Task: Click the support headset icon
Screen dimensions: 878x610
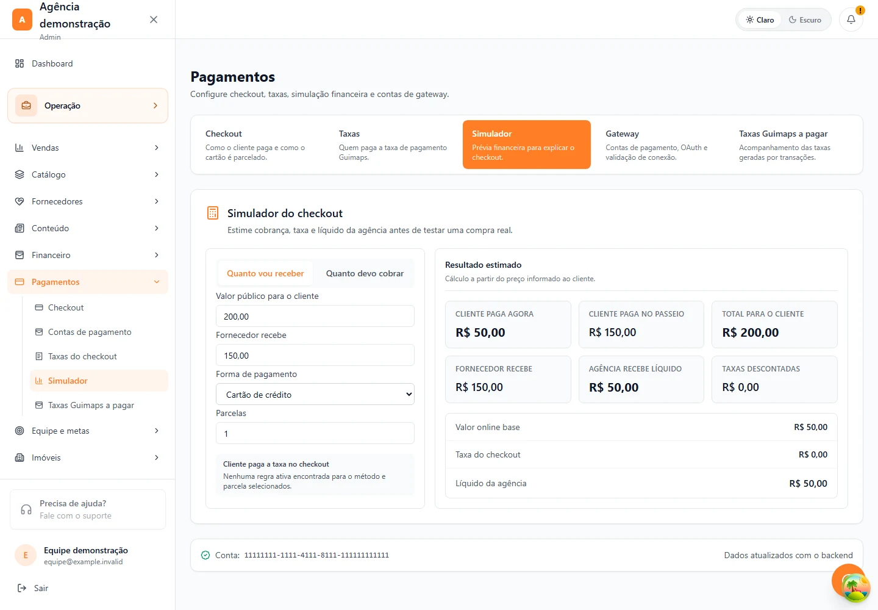Action: coord(26,509)
